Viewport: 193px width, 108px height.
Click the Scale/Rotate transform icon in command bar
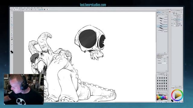(x=31, y=9)
